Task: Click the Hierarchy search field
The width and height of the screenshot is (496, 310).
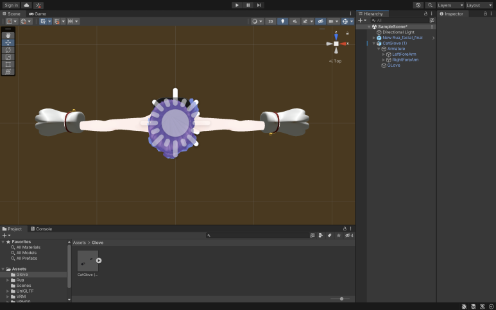Action: (x=400, y=21)
